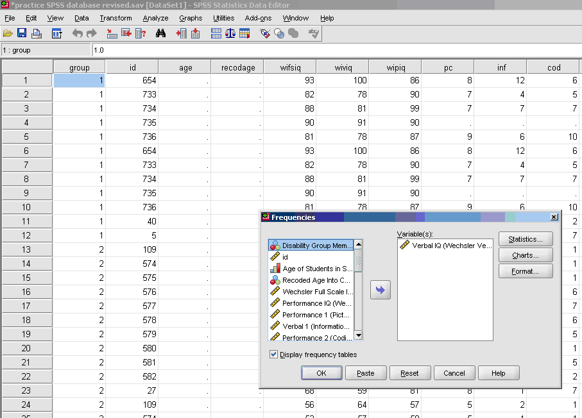This screenshot has width=582, height=418.
Task: Close the Frequencies dialog with the X
Action: pos(554,217)
